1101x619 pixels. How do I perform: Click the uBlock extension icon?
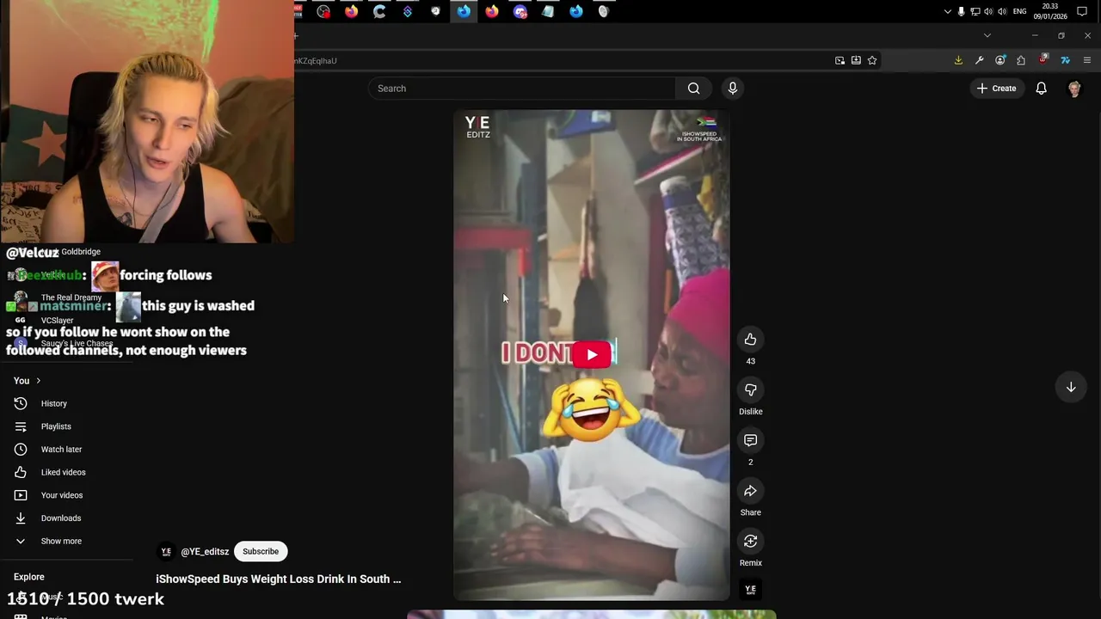pos(1043,60)
